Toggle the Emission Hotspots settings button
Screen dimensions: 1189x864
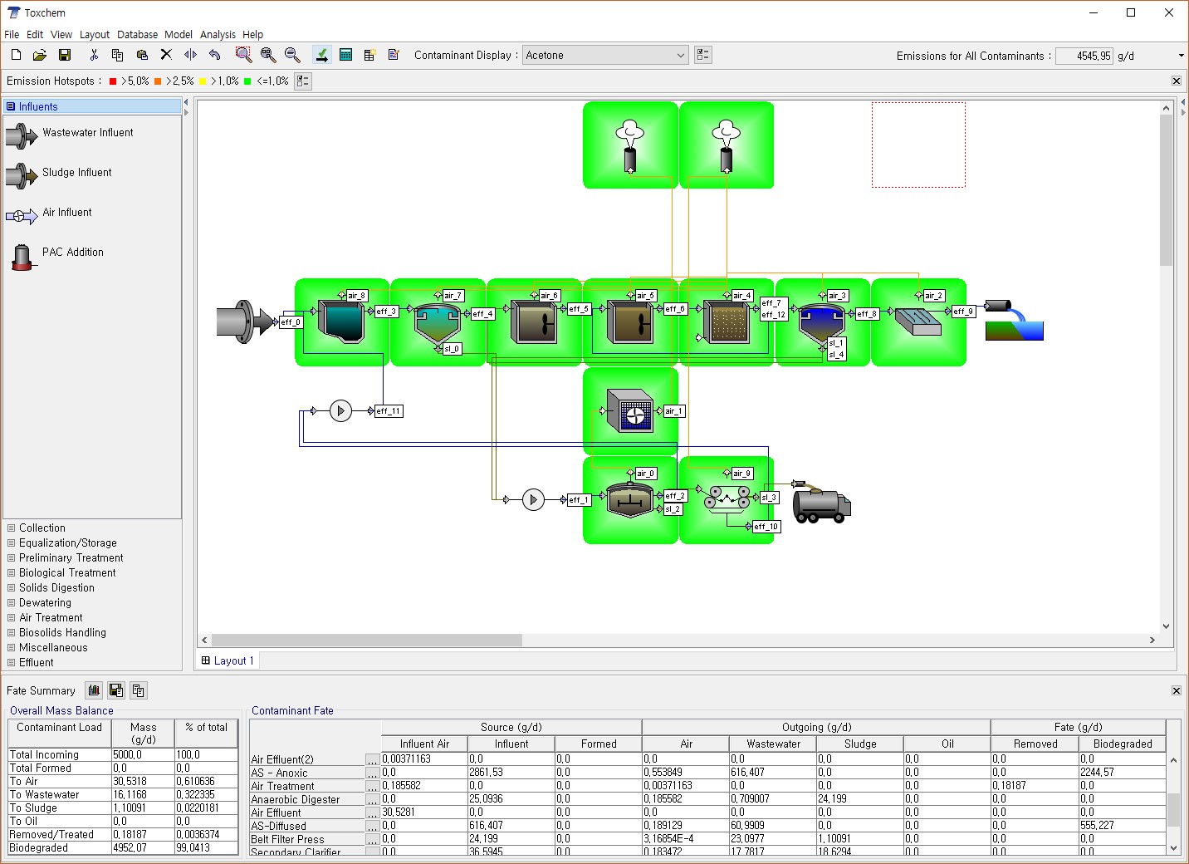[x=303, y=81]
